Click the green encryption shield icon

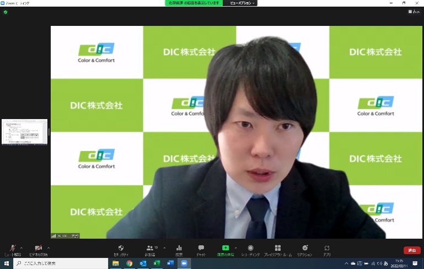(x=6, y=12)
